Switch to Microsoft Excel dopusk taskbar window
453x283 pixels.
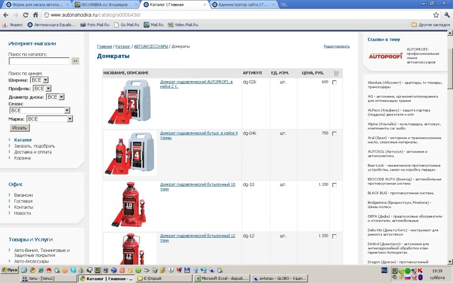click(x=222, y=278)
